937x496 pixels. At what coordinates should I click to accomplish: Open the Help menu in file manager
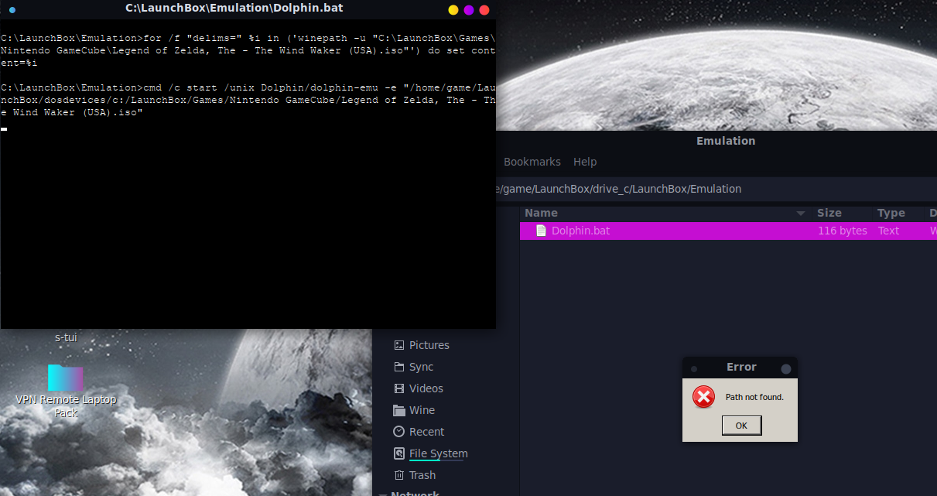point(585,162)
